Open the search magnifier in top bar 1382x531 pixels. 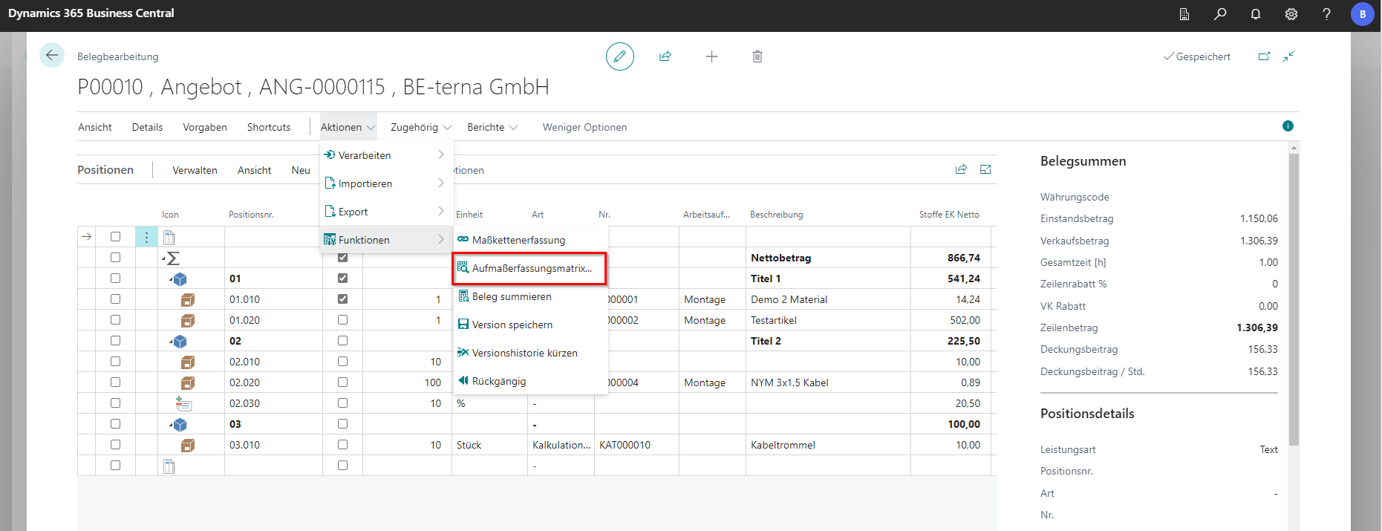[x=1220, y=14]
